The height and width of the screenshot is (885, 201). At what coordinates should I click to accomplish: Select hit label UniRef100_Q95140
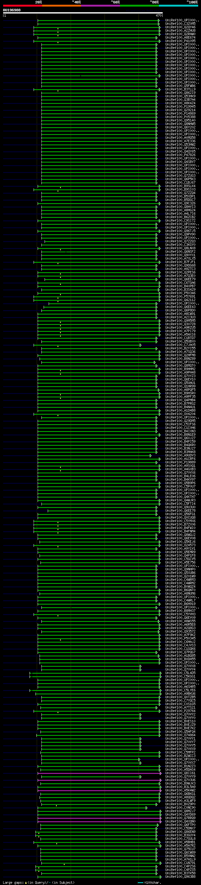tap(180, 120)
